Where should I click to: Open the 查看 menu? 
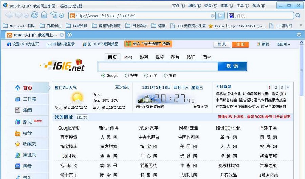[210, 6]
